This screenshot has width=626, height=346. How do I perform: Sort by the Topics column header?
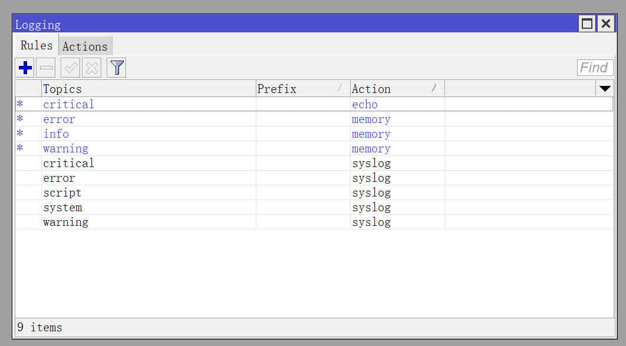coord(149,88)
